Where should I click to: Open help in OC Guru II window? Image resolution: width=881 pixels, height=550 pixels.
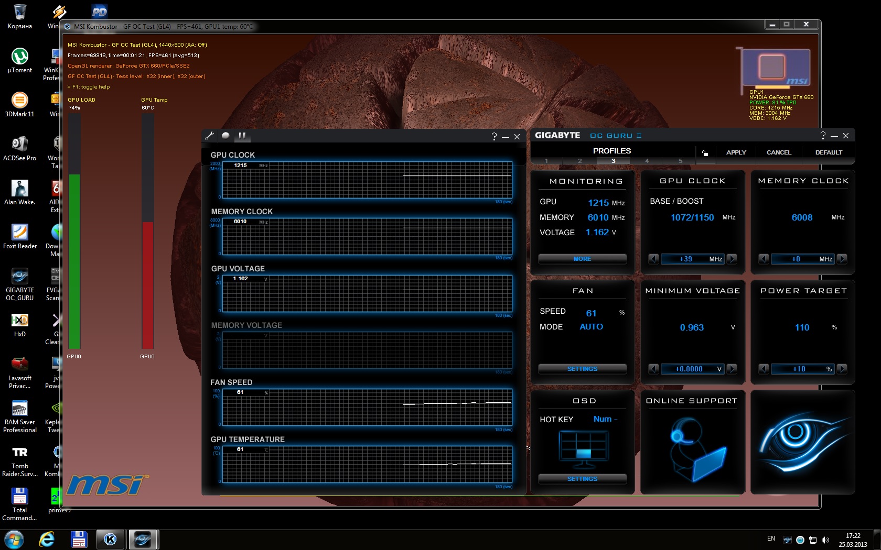click(x=823, y=135)
